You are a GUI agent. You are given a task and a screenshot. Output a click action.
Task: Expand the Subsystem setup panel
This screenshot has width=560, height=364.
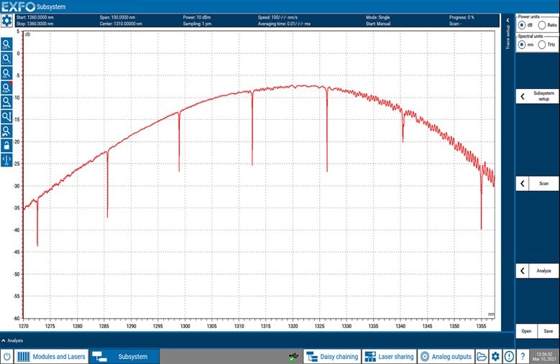coord(538,96)
